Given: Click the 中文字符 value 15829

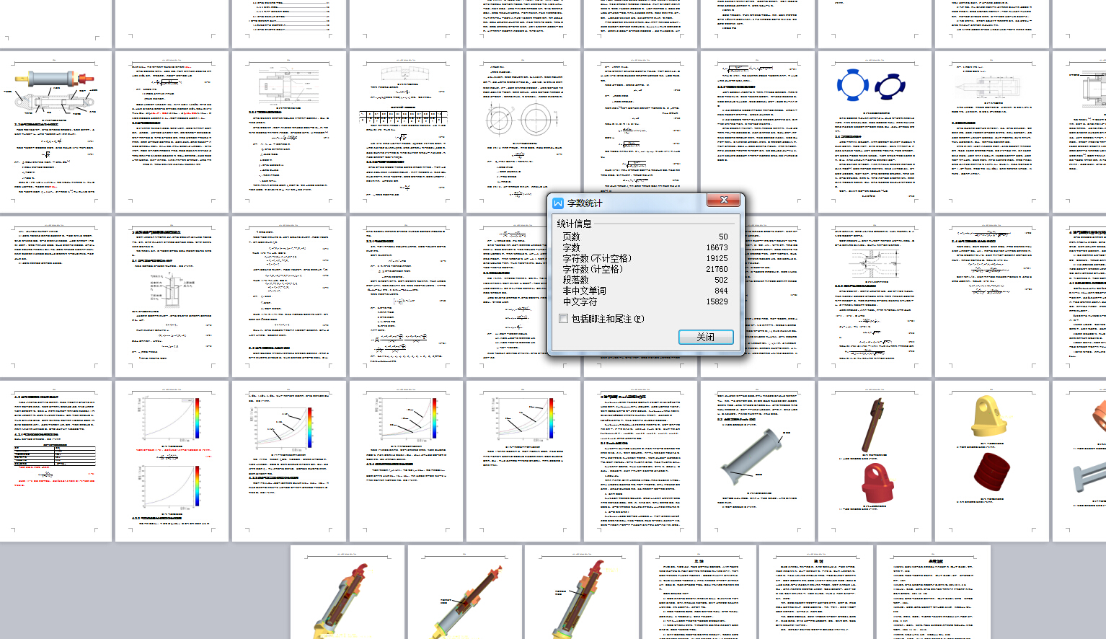Looking at the screenshot, I should pos(717,301).
